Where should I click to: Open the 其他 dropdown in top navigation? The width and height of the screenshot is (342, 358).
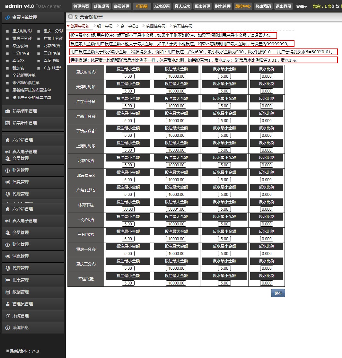[x=301, y=6]
